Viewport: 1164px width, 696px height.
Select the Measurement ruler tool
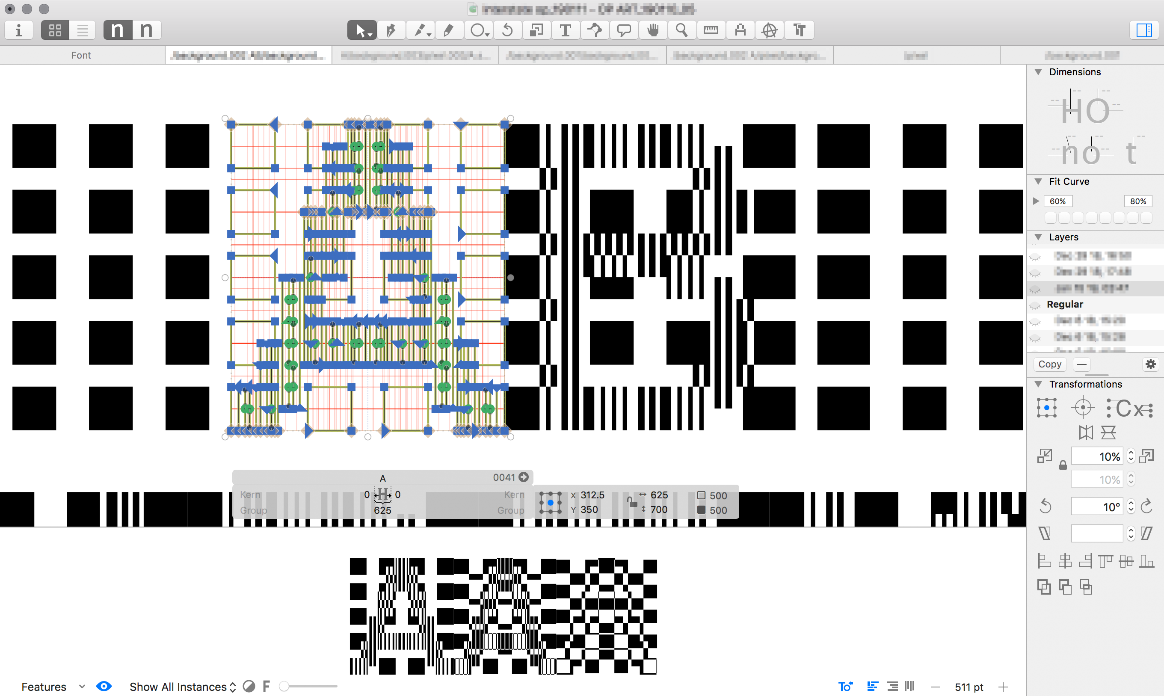click(711, 30)
